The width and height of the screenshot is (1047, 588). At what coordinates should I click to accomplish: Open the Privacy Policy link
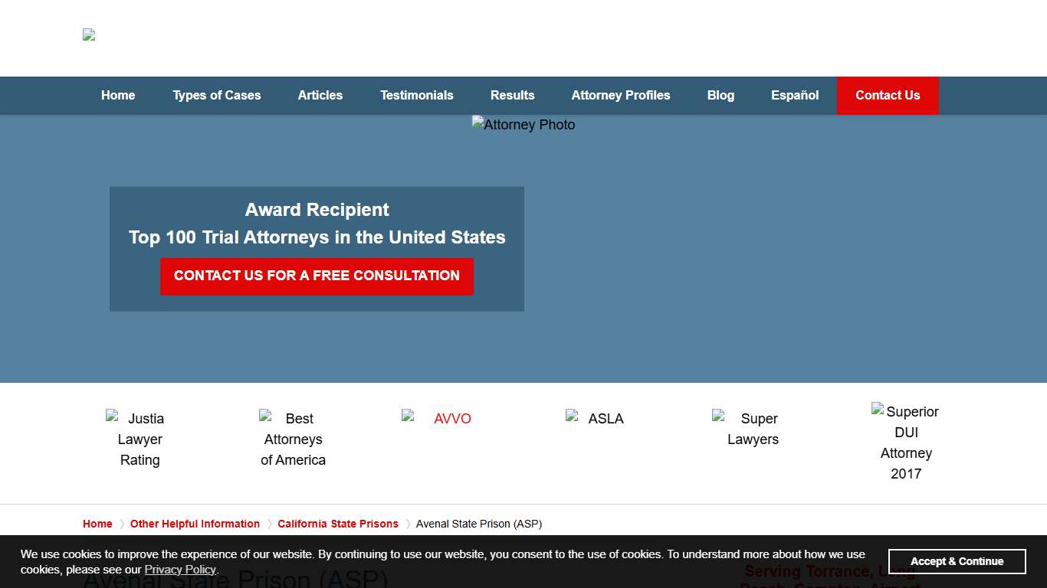pos(179,569)
